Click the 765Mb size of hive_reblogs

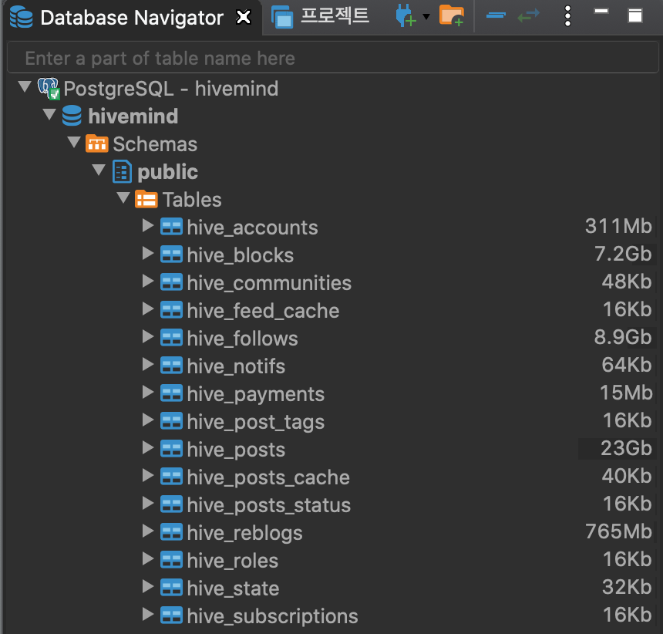(618, 531)
